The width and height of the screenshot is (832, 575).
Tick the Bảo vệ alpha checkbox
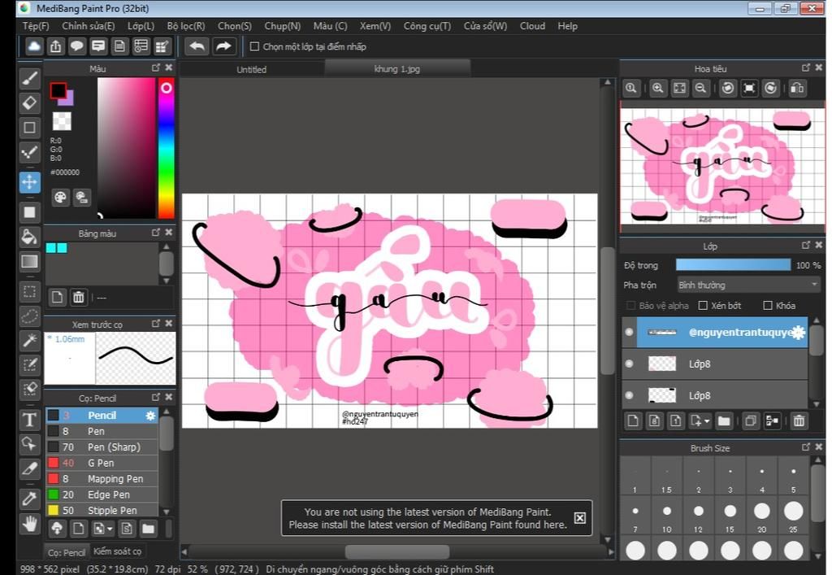pos(630,305)
